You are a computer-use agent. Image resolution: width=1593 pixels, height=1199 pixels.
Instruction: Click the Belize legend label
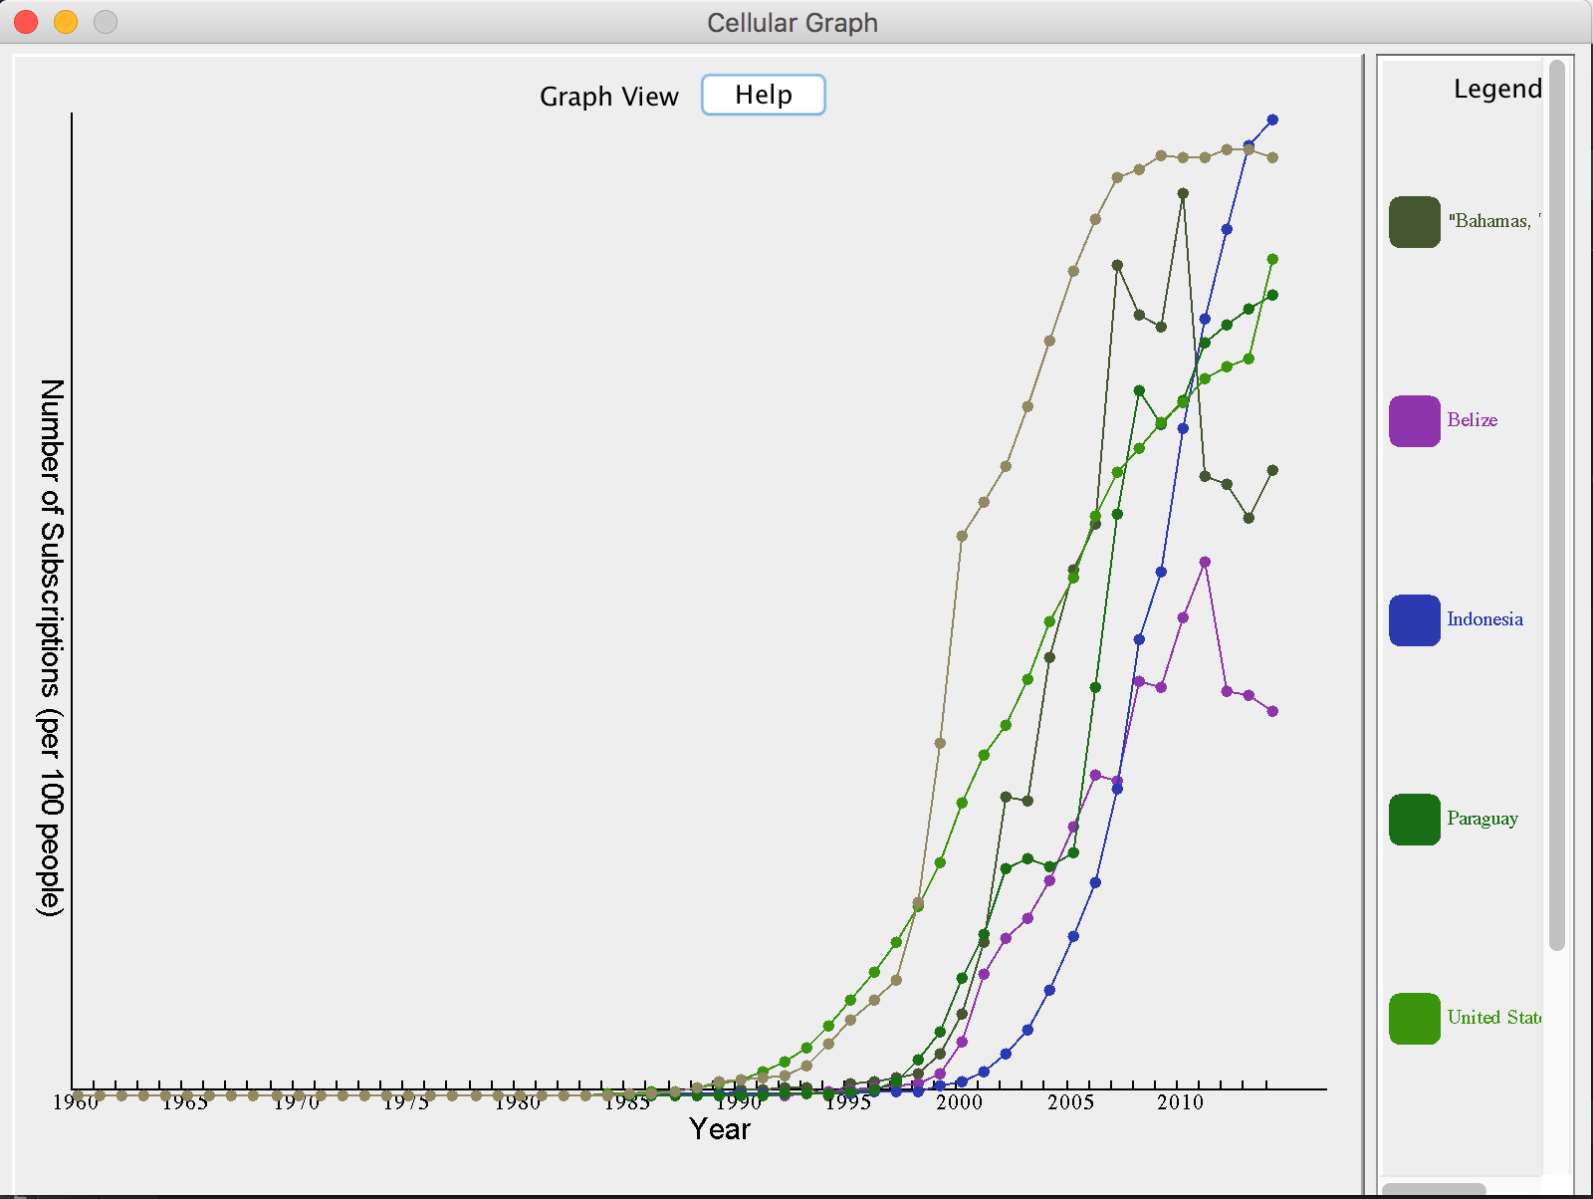click(1472, 420)
